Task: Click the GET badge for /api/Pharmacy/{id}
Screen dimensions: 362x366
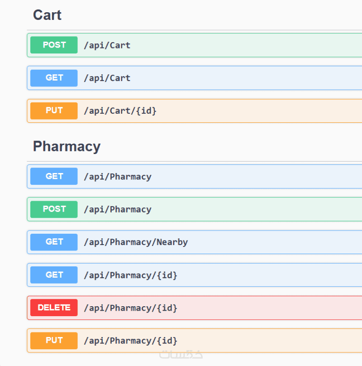Action: point(54,275)
